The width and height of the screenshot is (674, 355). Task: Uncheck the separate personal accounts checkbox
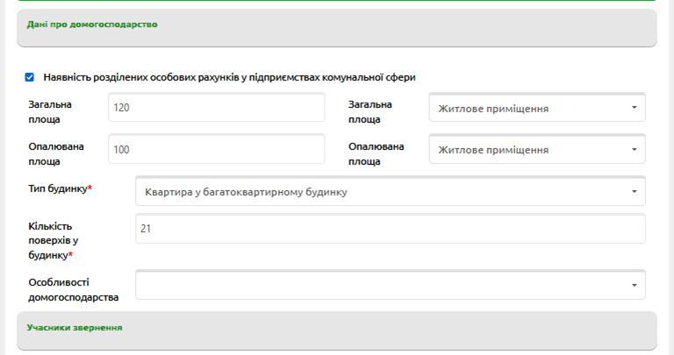[30, 77]
